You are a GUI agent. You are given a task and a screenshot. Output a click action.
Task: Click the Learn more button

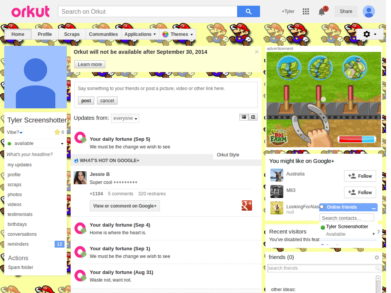(90, 64)
